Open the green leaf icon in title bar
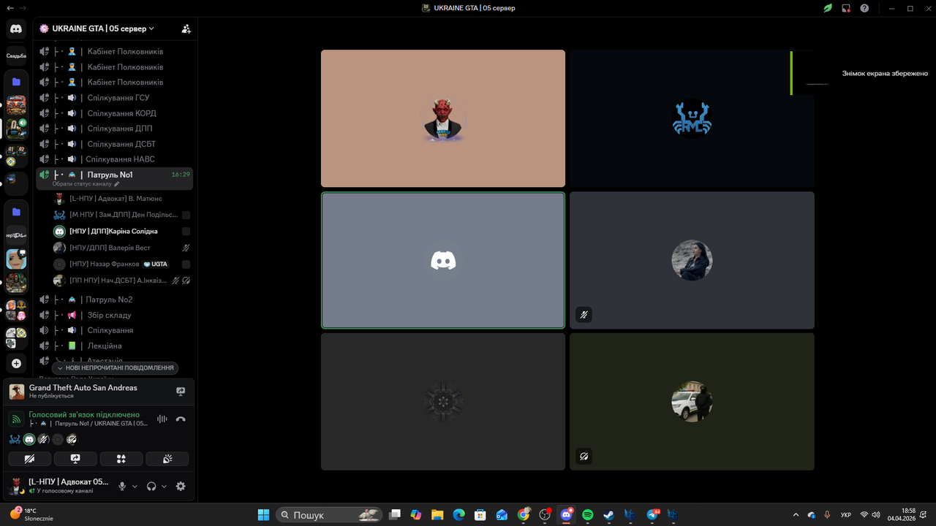This screenshot has width=936, height=526. coord(828,8)
